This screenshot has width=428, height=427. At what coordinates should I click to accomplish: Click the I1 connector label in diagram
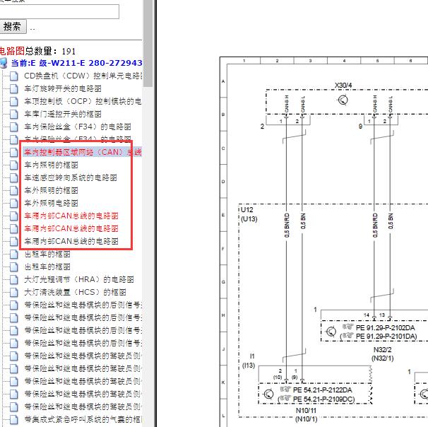tap(252, 356)
